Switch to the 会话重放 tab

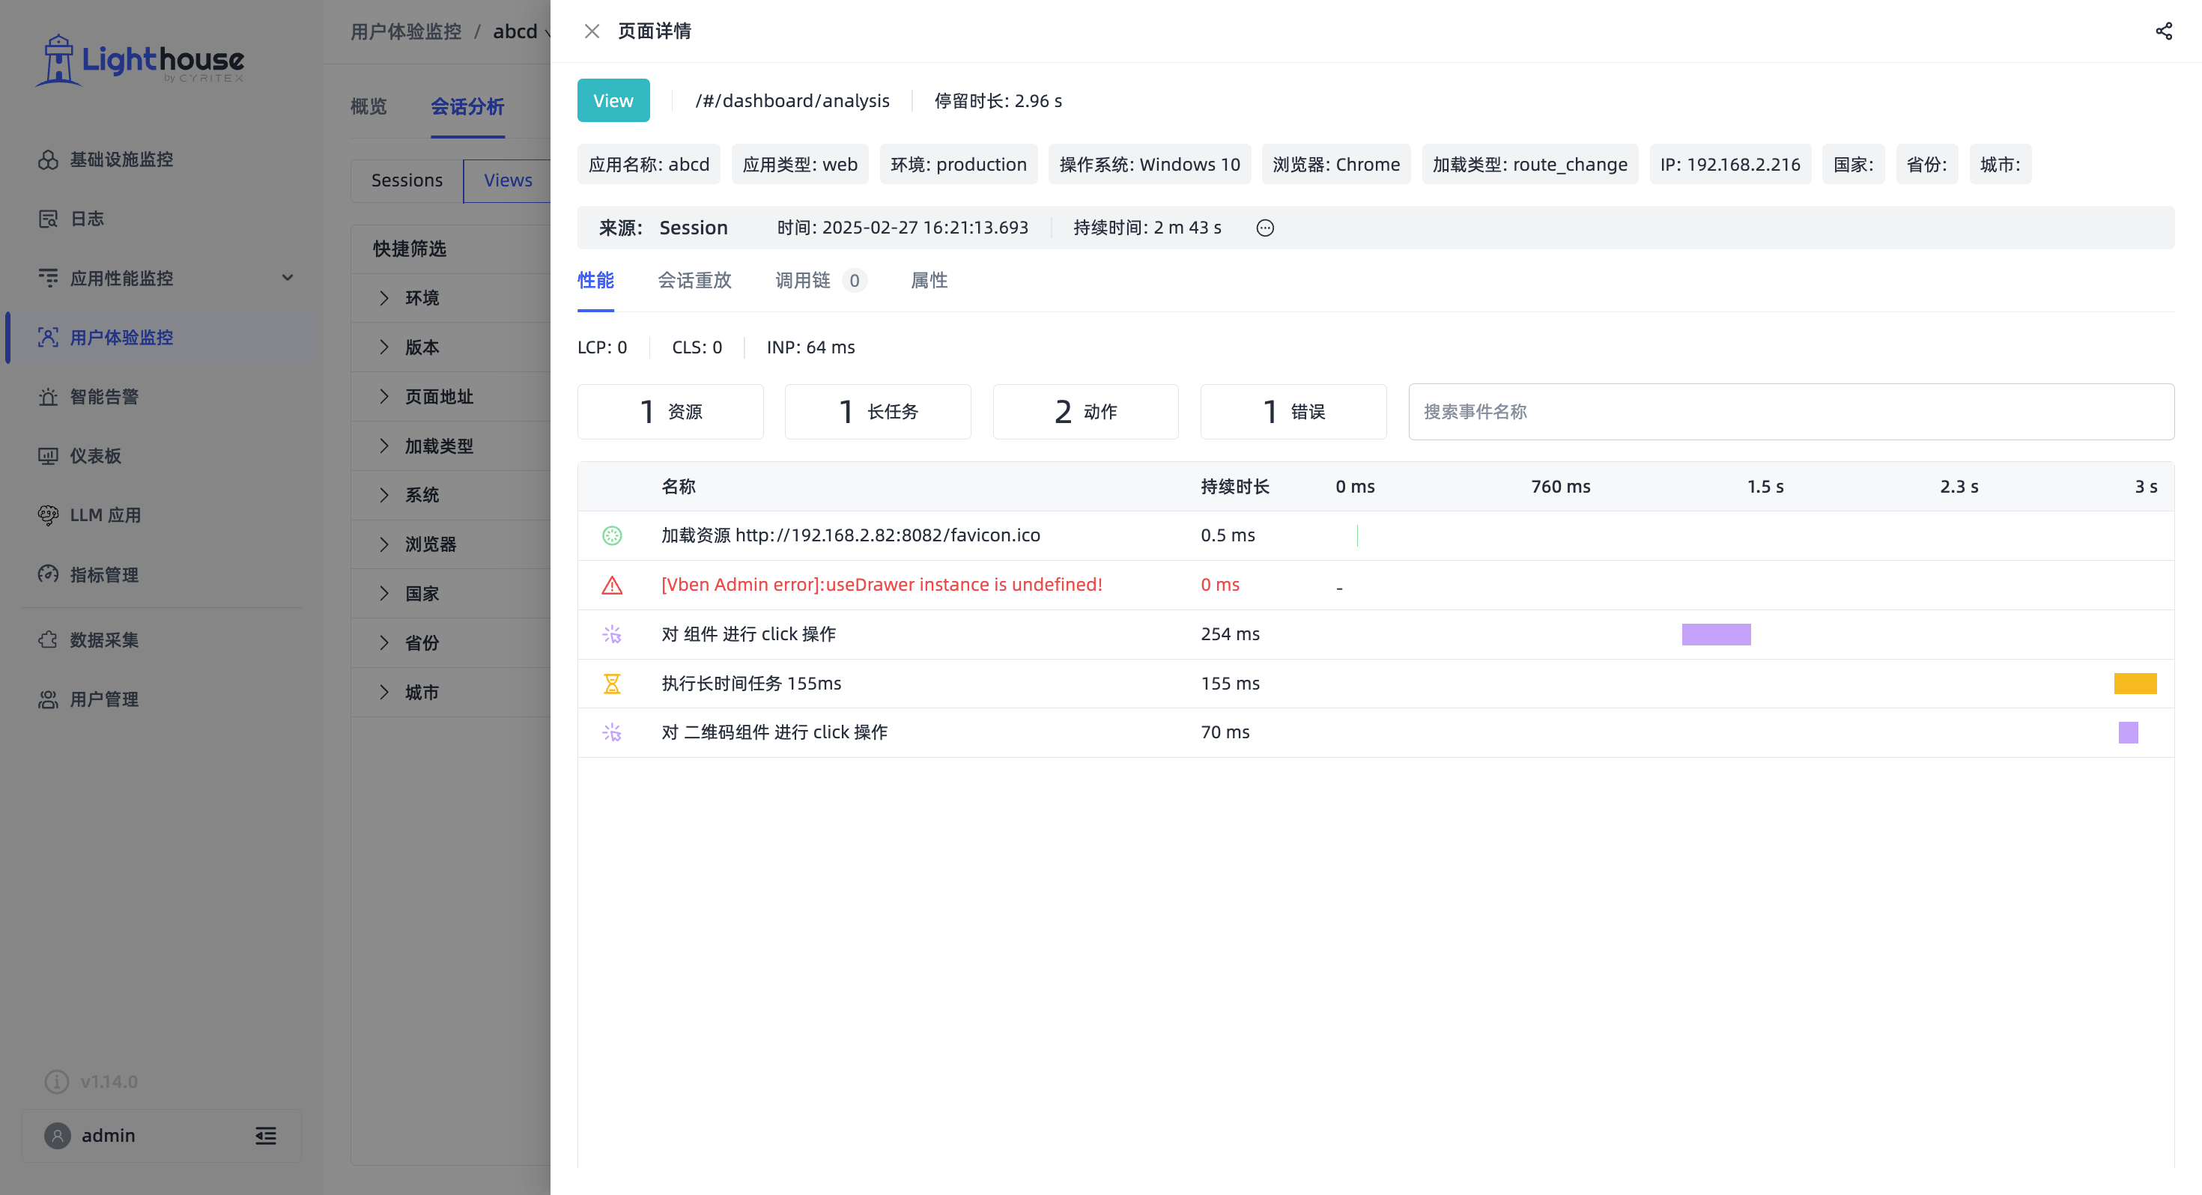point(694,280)
